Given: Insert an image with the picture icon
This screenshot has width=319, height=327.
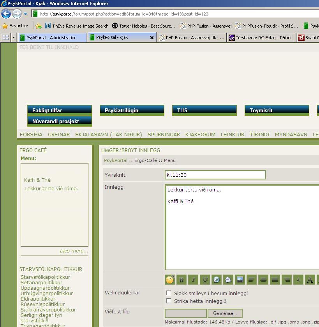Looking at the screenshot, I should tap(240, 280).
